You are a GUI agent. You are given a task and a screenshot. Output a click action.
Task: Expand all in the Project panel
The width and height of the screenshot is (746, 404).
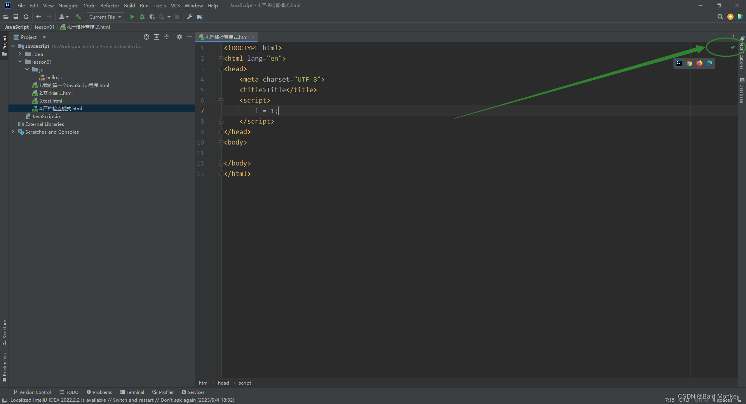(x=157, y=37)
